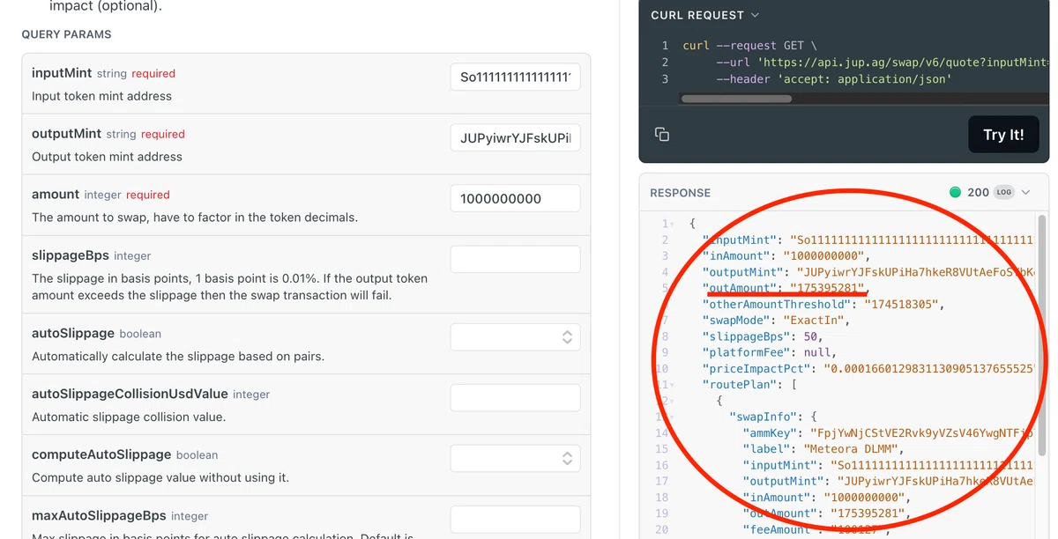Click the priceImpactPct response line

868,369
